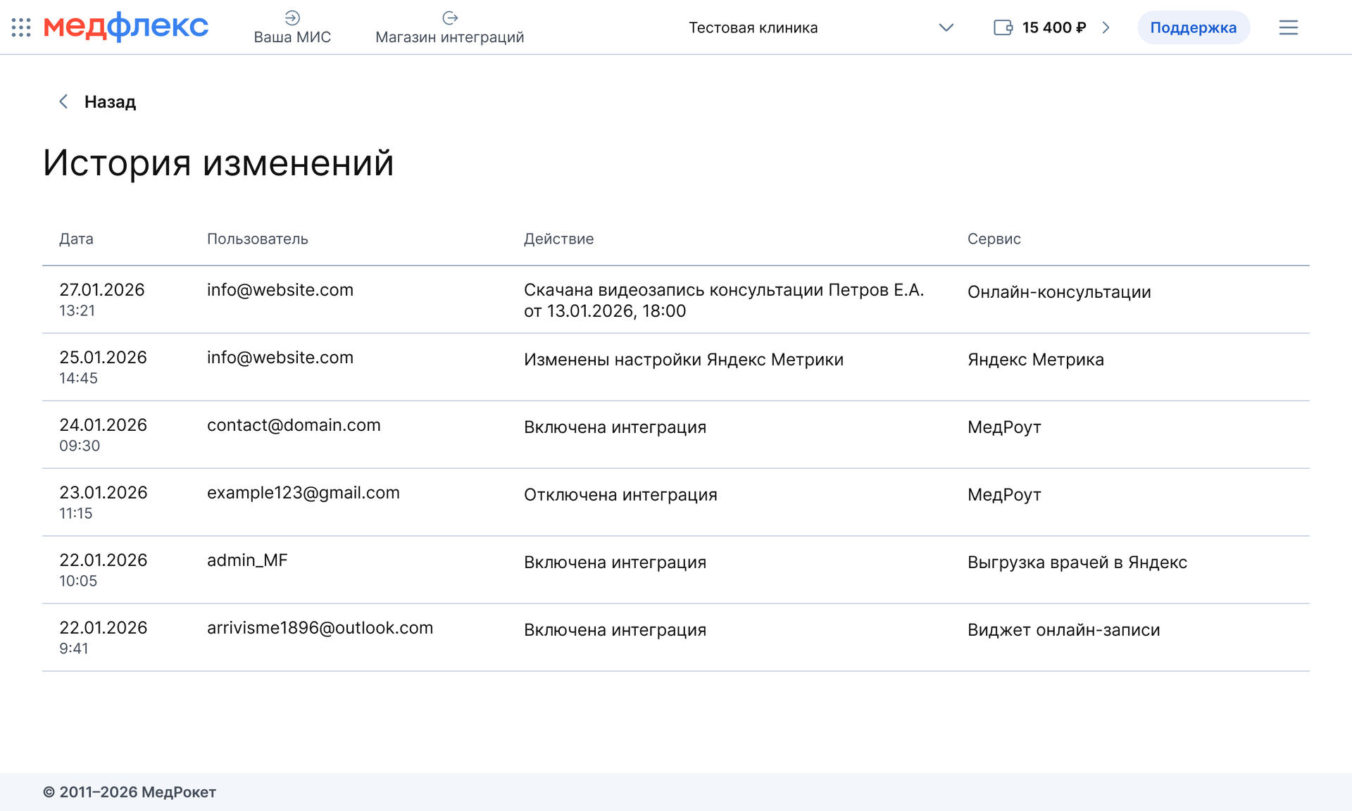The image size is (1352, 811).
Task: Click the back arrow icon
Action: click(x=63, y=101)
